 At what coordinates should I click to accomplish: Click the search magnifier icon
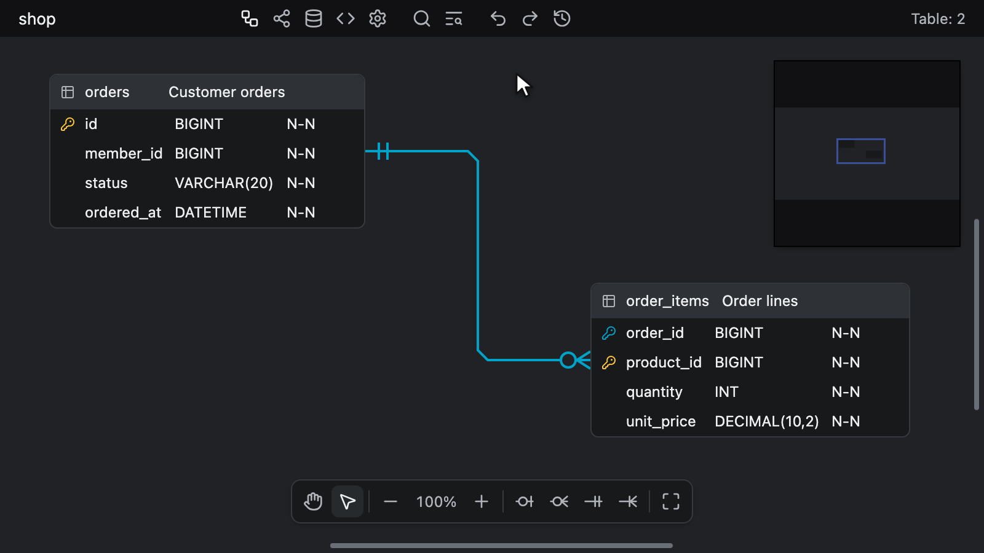click(422, 18)
